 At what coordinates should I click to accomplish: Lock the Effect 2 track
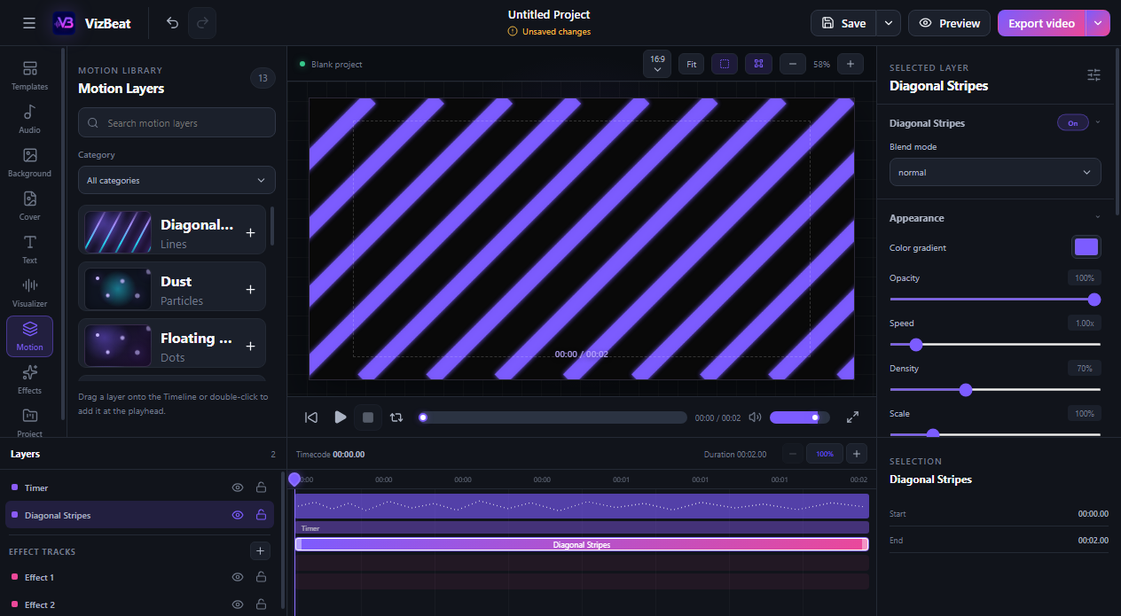(x=261, y=604)
